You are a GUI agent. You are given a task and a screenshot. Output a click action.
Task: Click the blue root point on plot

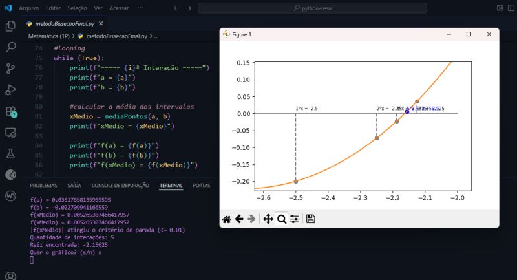pyautogui.click(x=407, y=111)
